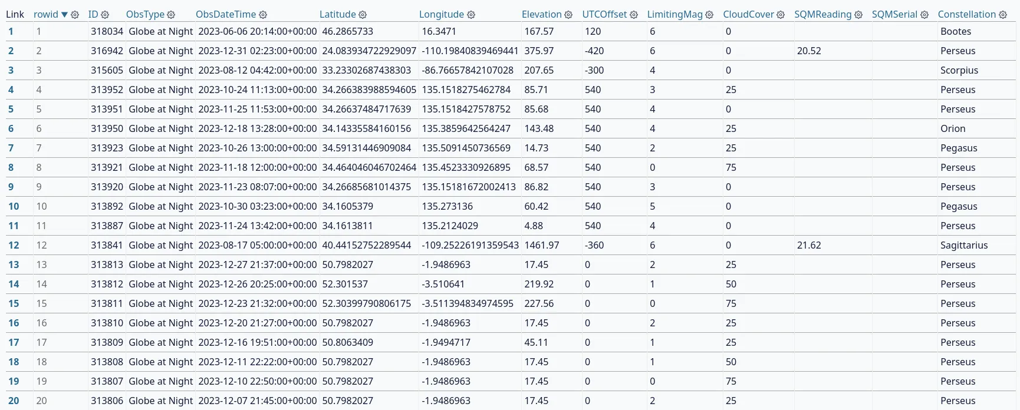Open row link 10
The image size is (1020, 410).
point(14,206)
